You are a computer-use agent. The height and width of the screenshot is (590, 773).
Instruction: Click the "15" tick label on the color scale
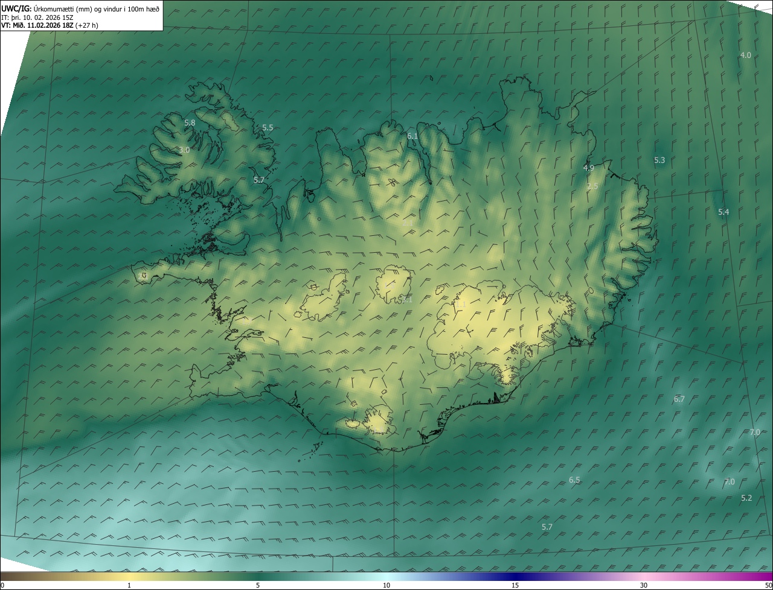pyautogui.click(x=515, y=585)
